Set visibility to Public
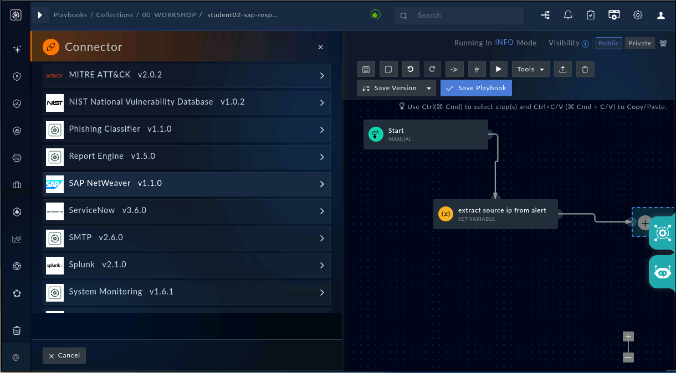 [x=609, y=43]
